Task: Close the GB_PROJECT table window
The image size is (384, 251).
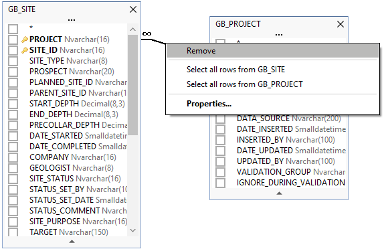Action: [341, 24]
